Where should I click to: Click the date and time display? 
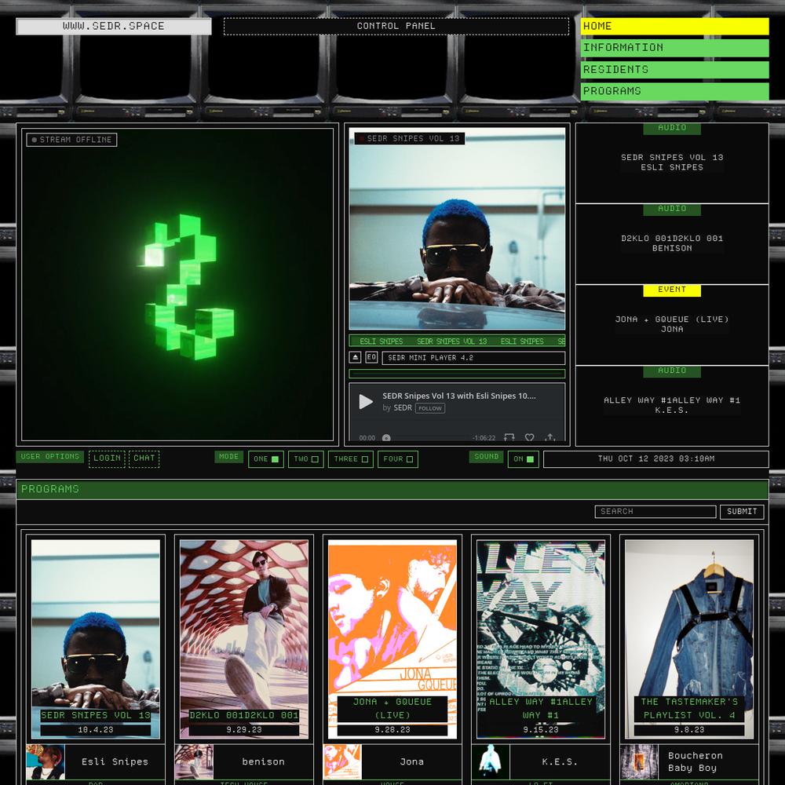[655, 459]
